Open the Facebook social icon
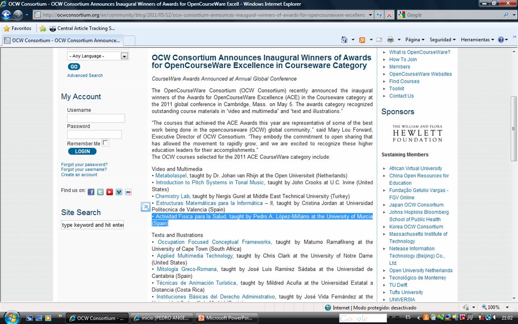 pos(91,192)
